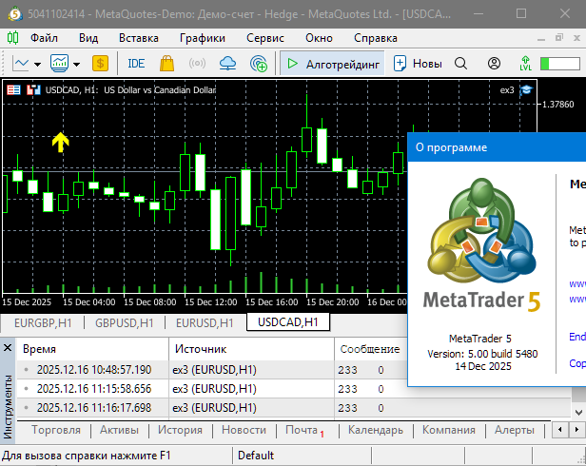Image resolution: width=586 pixels, height=466 pixels.
Task: Switch to the EURGBP,H1 chart tab
Action: [x=43, y=323]
